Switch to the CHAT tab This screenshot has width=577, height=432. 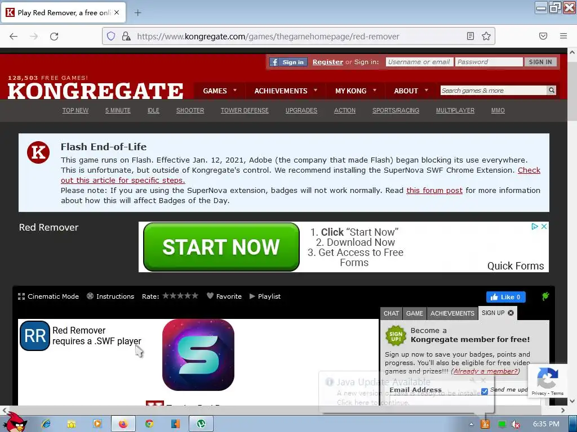tap(391, 313)
